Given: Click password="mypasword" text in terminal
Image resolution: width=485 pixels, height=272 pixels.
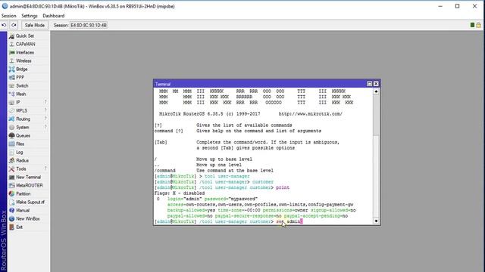Looking at the screenshot, I should [x=230, y=199].
